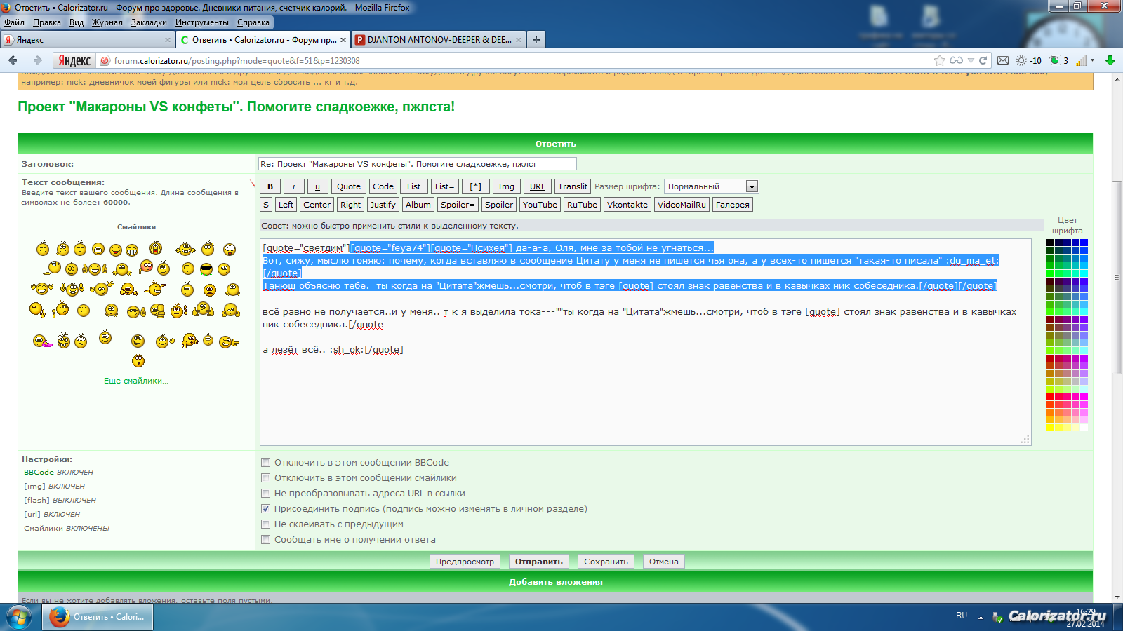Screen dimensions: 1123x631
Task: Open the "Еще смайлики..." link
Action: (136, 381)
